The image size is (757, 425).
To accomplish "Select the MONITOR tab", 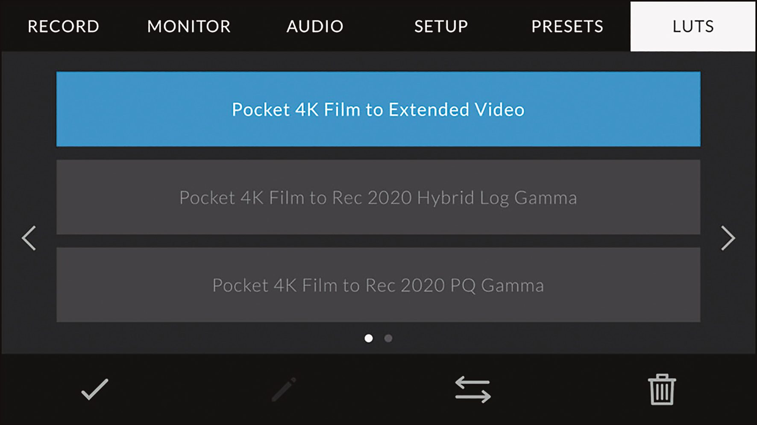I will point(188,26).
